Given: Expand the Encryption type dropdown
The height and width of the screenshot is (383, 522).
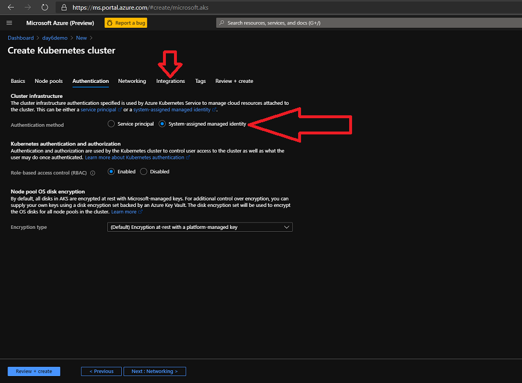Looking at the screenshot, I should click(x=200, y=227).
